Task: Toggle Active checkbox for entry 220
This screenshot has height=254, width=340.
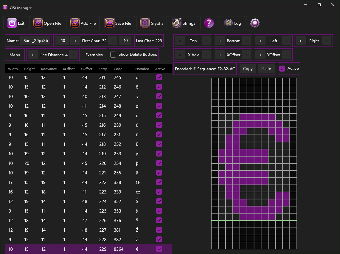Action: coord(159,163)
